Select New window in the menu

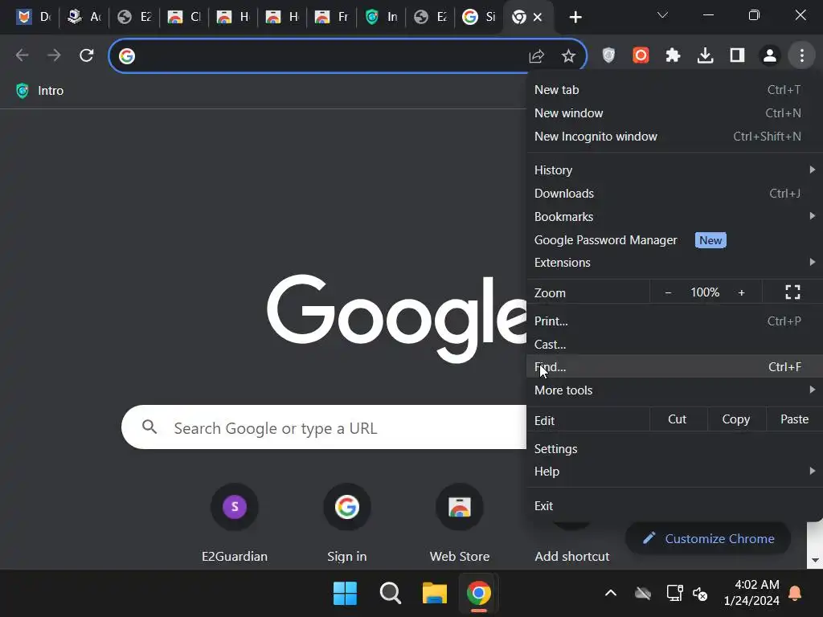[674, 112]
